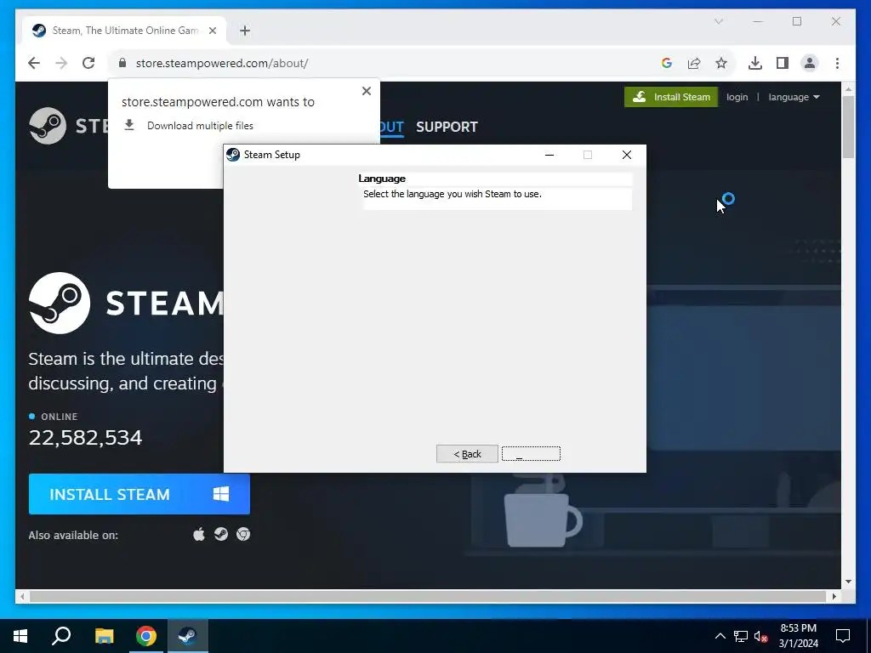Image resolution: width=871 pixels, height=653 pixels.
Task: Open the Windows Start menu
Action: click(20, 636)
